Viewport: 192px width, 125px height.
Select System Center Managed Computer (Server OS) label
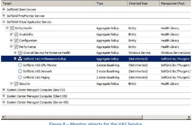[38, 102]
